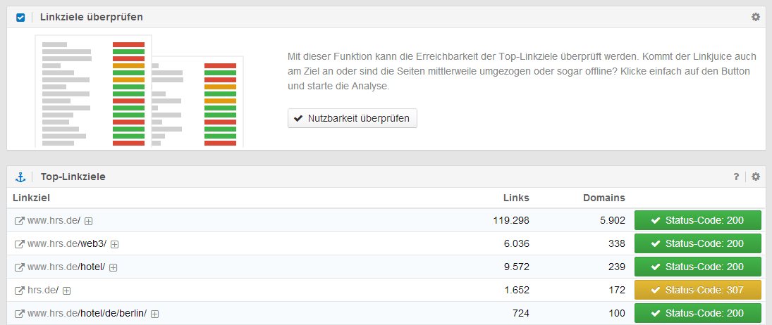Expand details for www.hrs.de/hotel/de/berlin/
The image size is (772, 325).
[154, 314]
